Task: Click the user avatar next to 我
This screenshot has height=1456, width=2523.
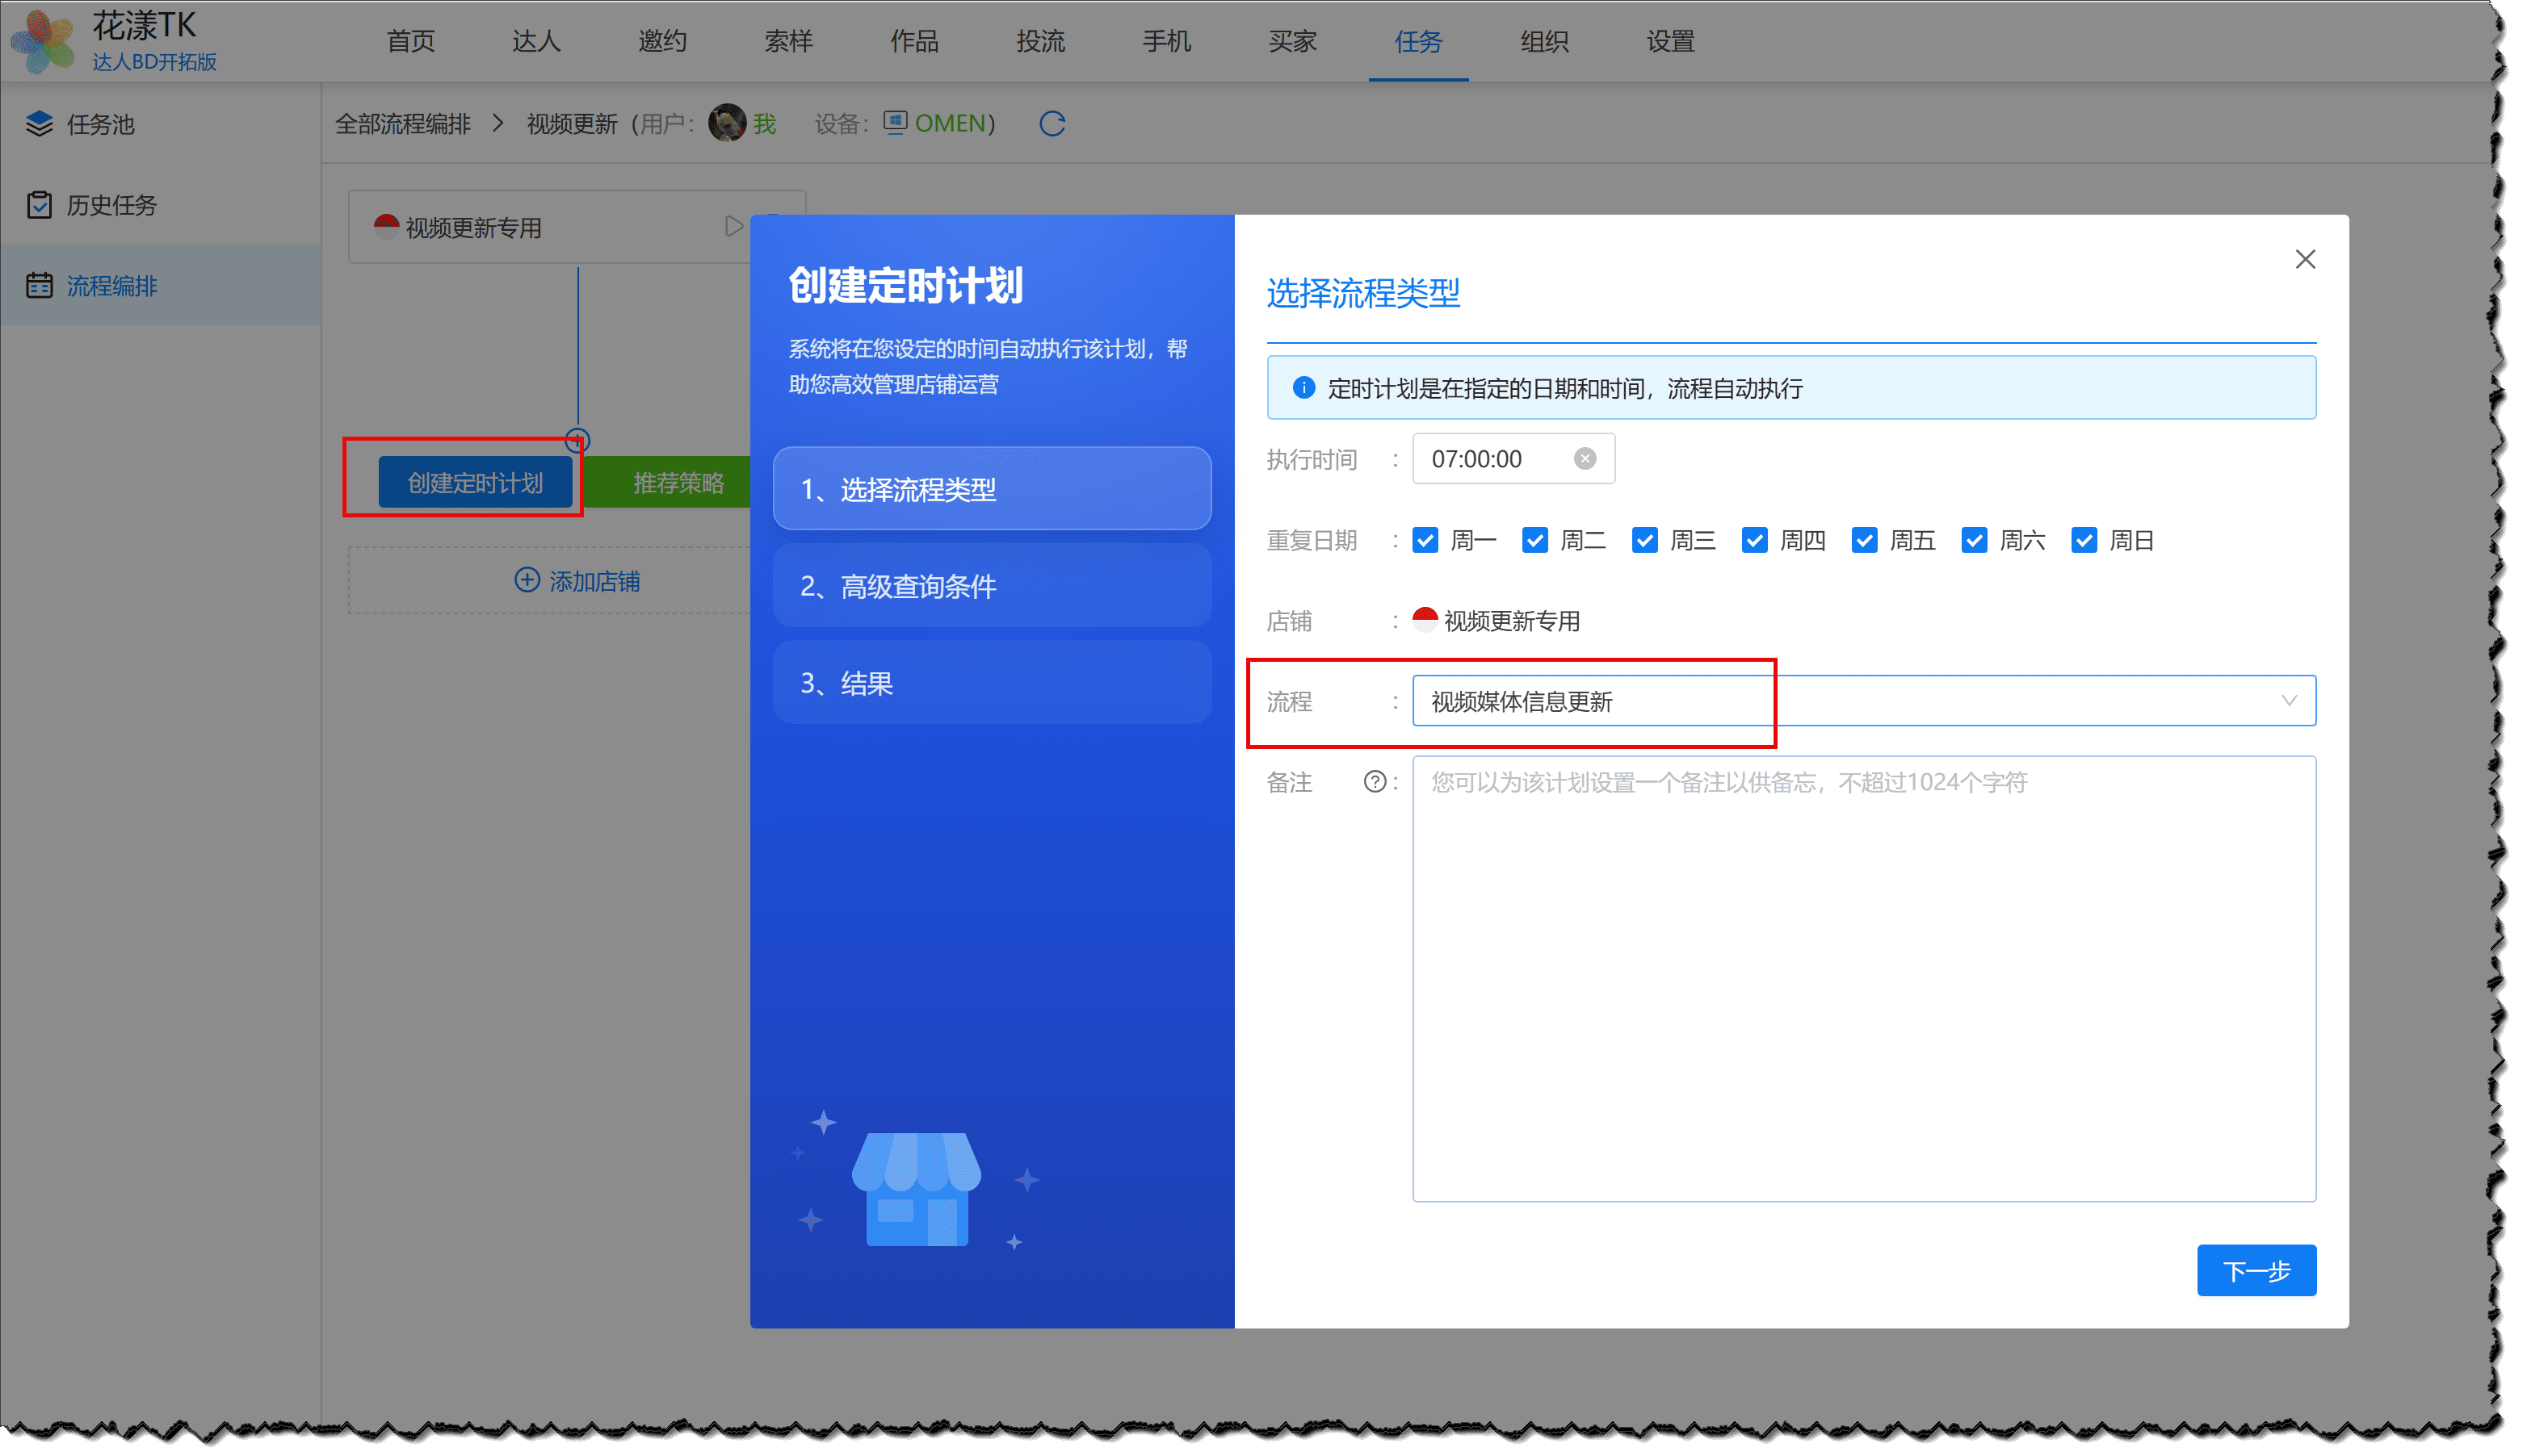Action: click(726, 123)
